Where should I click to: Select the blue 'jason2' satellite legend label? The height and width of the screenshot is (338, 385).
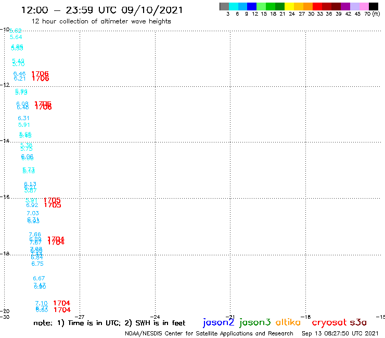[219, 322]
